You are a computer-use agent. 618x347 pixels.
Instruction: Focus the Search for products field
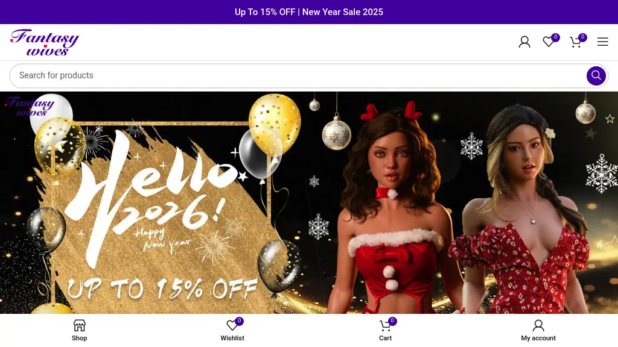click(x=299, y=75)
